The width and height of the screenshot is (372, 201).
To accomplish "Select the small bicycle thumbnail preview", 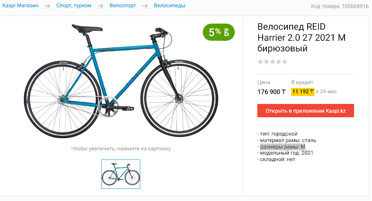I will (x=121, y=174).
